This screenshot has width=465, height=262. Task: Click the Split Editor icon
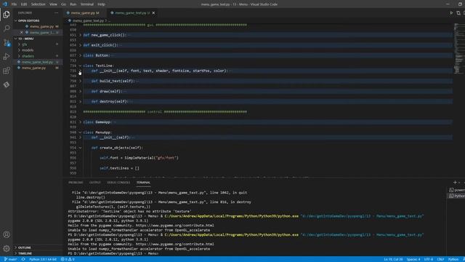click(x=458, y=13)
